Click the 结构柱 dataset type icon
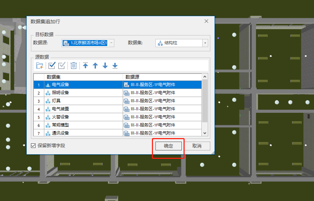Viewport: 314px width, 201px height. [160, 43]
